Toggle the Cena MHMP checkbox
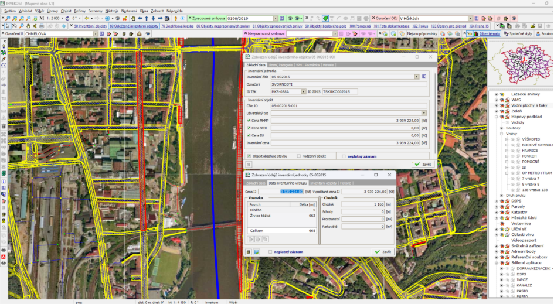The height and width of the screenshot is (304, 554). point(249,120)
